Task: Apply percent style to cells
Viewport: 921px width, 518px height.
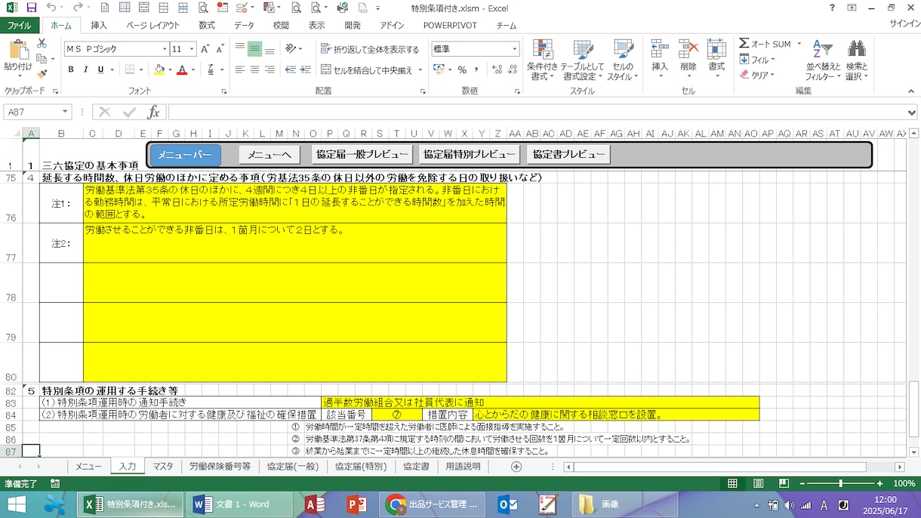Action: point(461,69)
